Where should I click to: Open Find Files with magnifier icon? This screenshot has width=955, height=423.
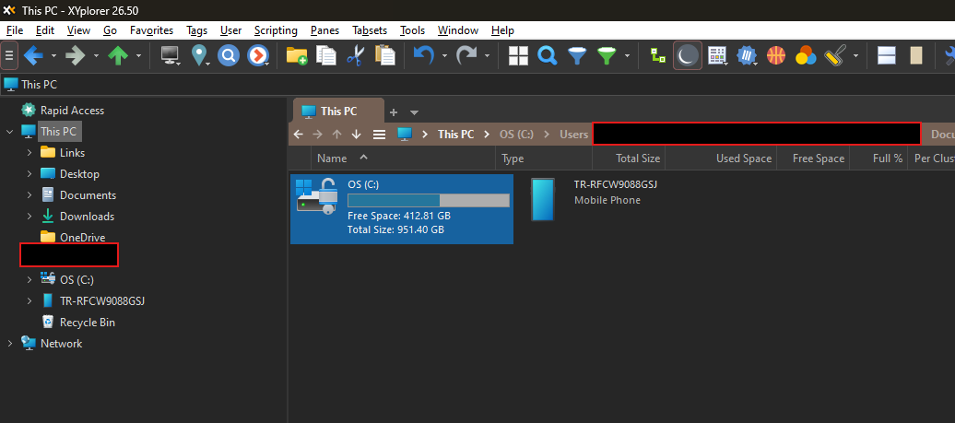click(x=547, y=55)
